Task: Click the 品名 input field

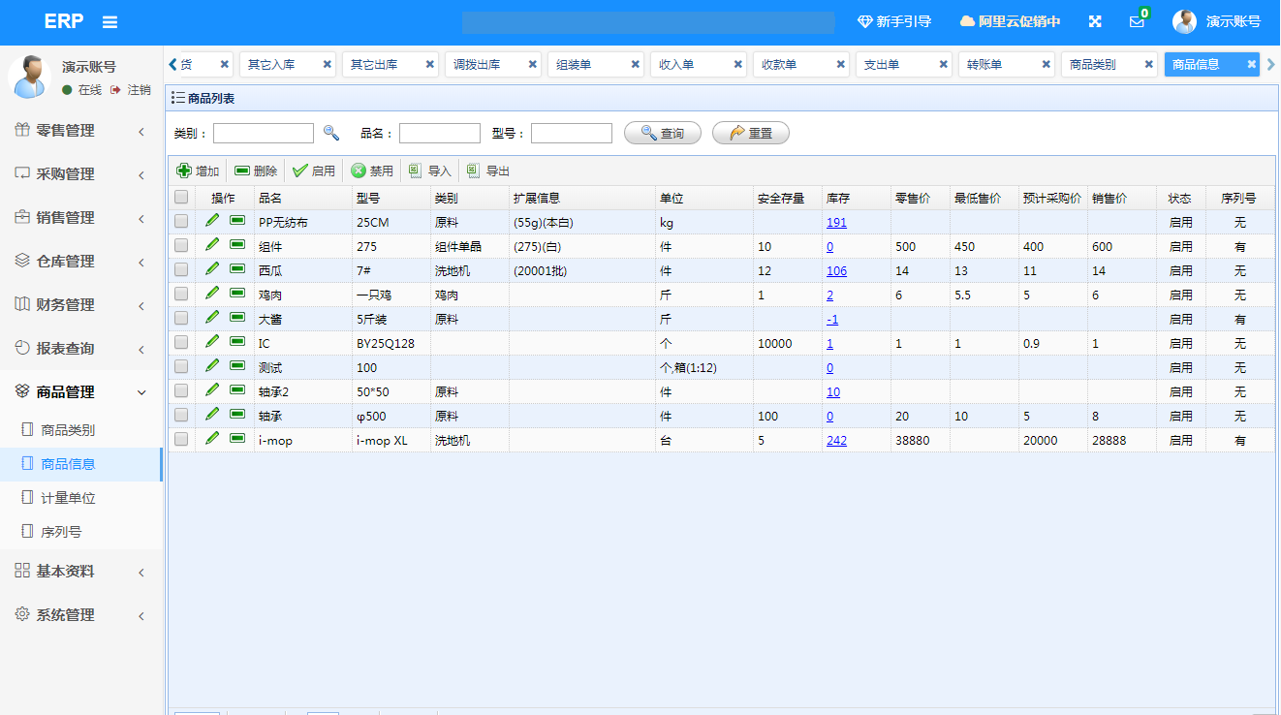Action: point(439,133)
